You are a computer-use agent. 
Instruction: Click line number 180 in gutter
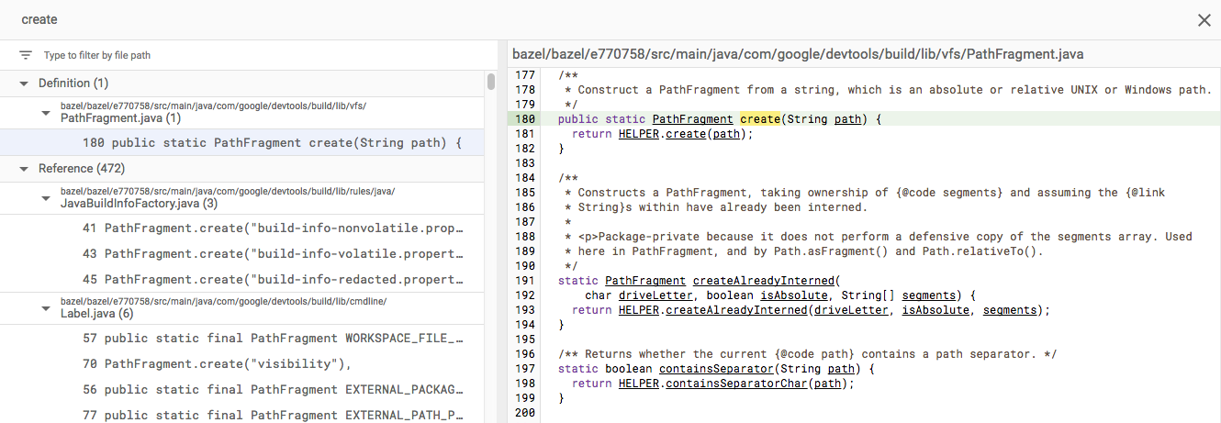coord(524,119)
